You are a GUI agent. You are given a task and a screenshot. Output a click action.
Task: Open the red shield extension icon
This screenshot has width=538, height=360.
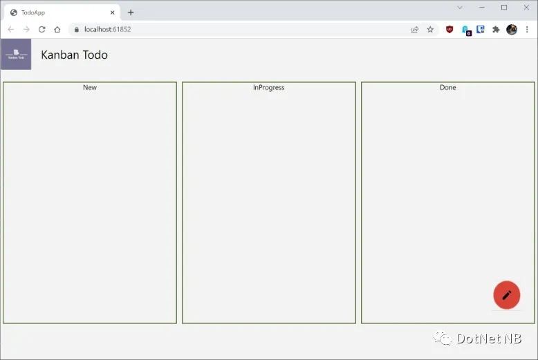(449, 30)
